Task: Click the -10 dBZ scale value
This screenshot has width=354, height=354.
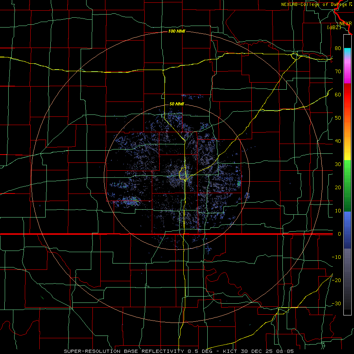Action: (336, 257)
